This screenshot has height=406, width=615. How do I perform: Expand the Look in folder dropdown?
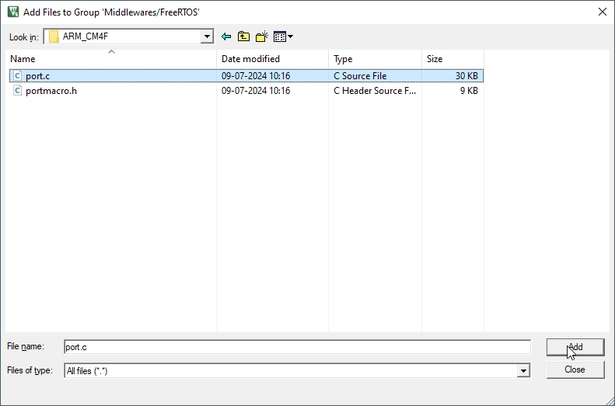pyautogui.click(x=207, y=36)
